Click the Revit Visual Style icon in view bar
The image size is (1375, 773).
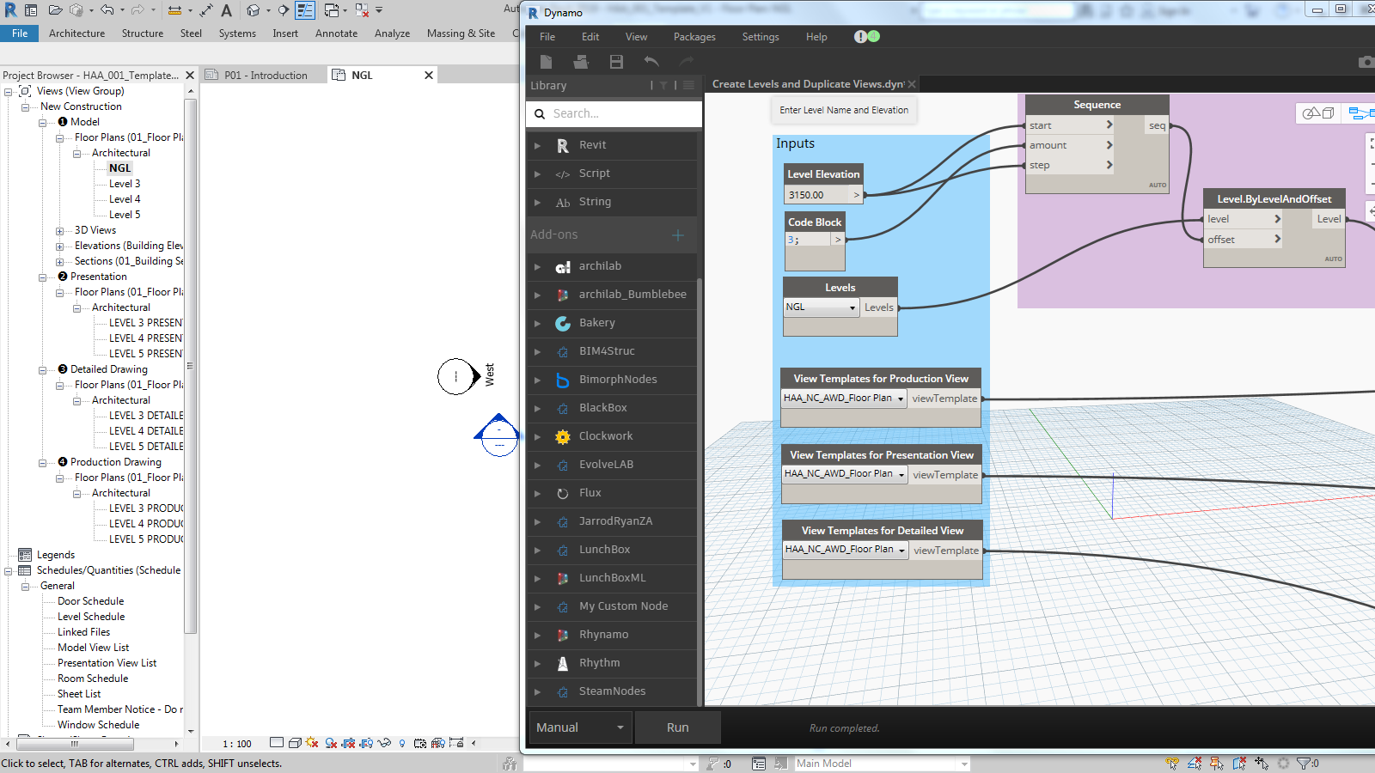[295, 743]
